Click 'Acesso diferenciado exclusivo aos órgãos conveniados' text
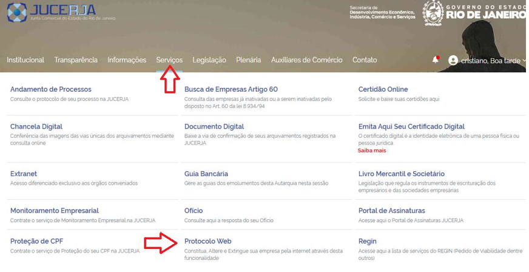 pyautogui.click(x=74, y=183)
